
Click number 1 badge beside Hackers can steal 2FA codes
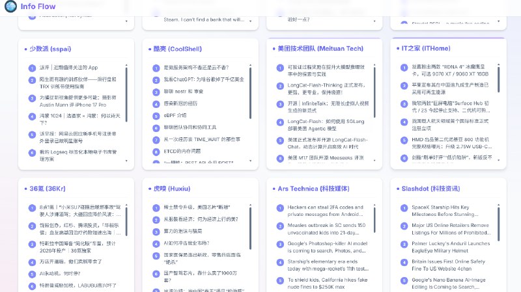pos(280,208)
